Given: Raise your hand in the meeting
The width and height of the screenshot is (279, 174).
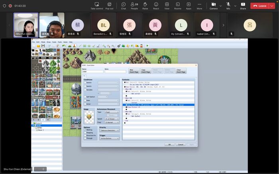Looking at the screenshot, I should (145, 6).
